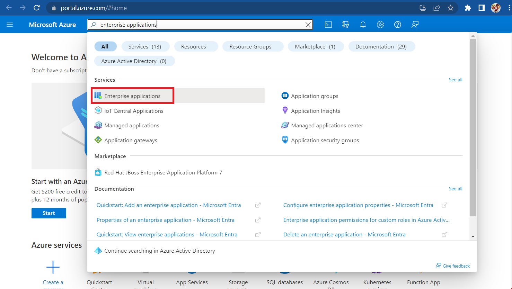Show only Services results
The height and width of the screenshot is (289, 512).
[x=145, y=46]
